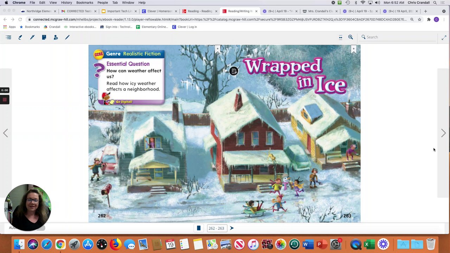Open Interactive ebooks bookmark
This screenshot has height=253, width=450.
pos(80,27)
